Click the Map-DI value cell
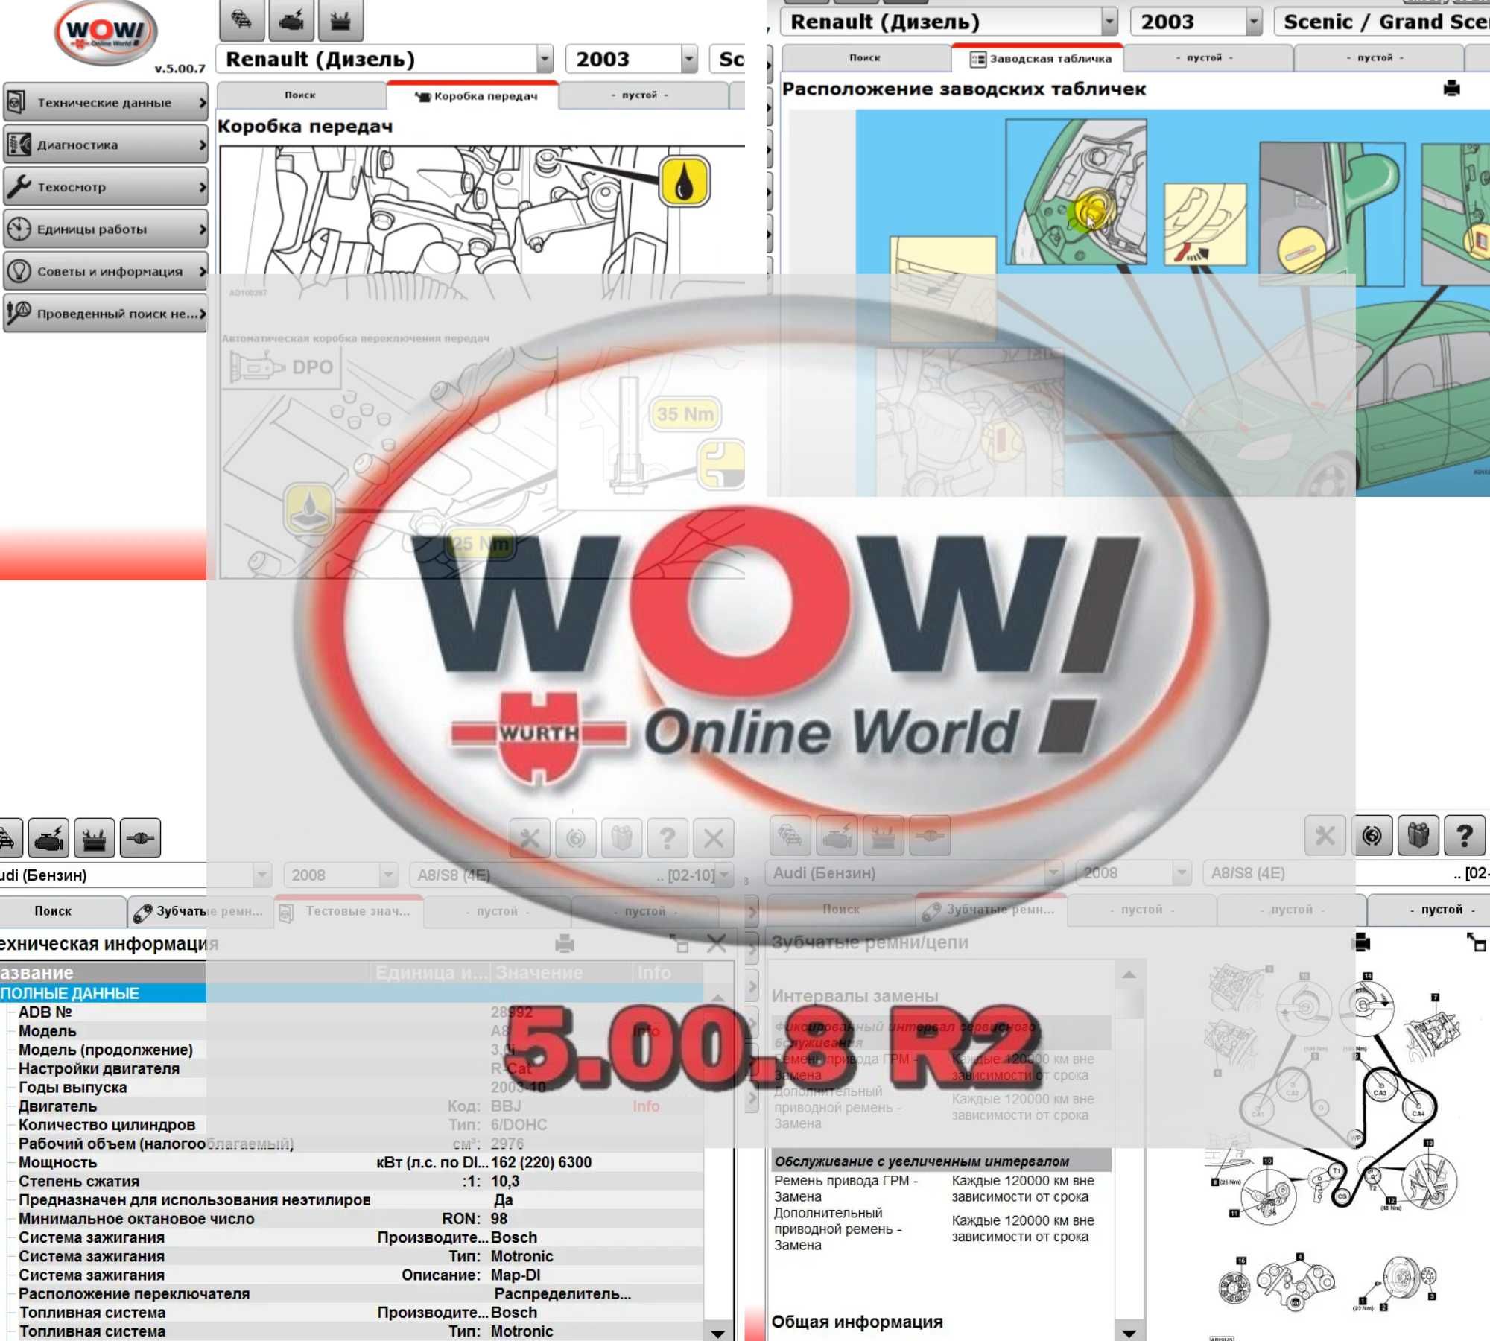Screen dimensions: 1490x1341 tap(516, 1275)
